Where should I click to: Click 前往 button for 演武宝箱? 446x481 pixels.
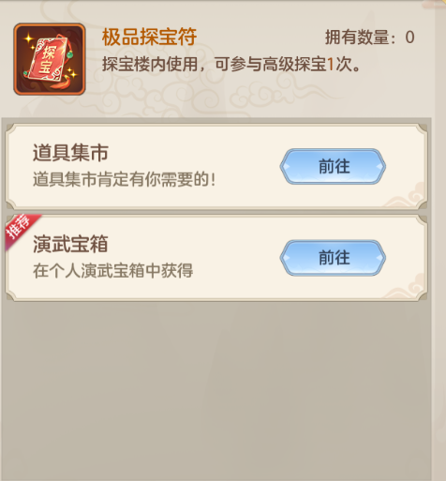point(333,258)
